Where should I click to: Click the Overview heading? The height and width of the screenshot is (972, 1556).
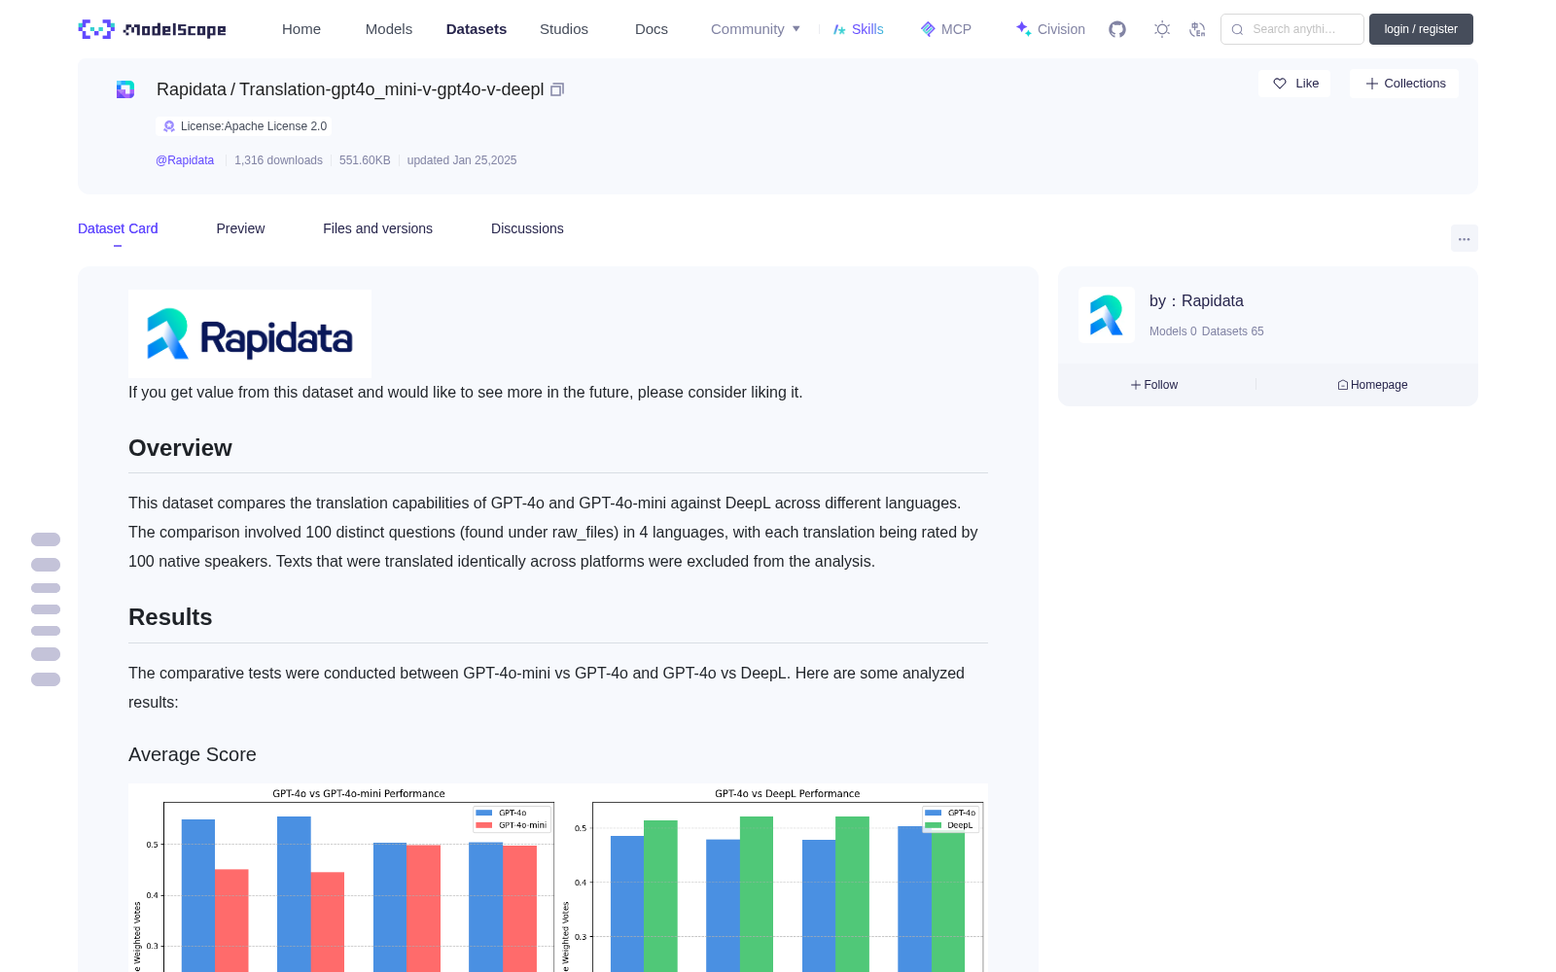coord(180,448)
